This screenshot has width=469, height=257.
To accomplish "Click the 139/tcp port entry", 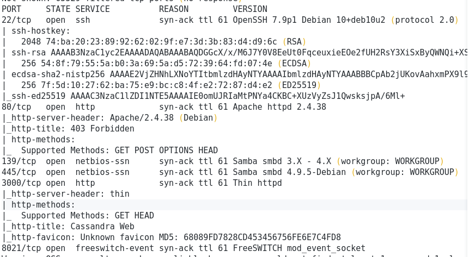I will pos(16,161).
